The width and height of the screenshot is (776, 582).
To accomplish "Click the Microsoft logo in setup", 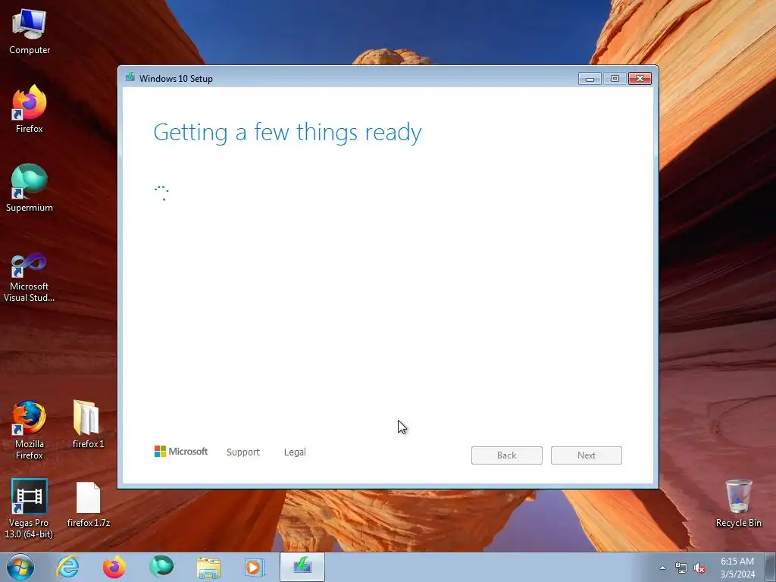I will coord(181,452).
